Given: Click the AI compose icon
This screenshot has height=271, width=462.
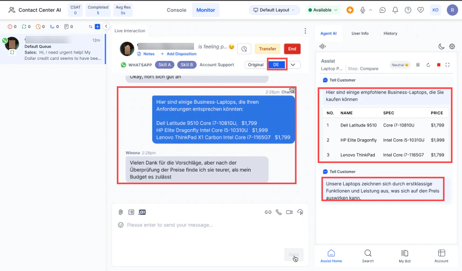Looking at the screenshot, I should (x=142, y=212).
